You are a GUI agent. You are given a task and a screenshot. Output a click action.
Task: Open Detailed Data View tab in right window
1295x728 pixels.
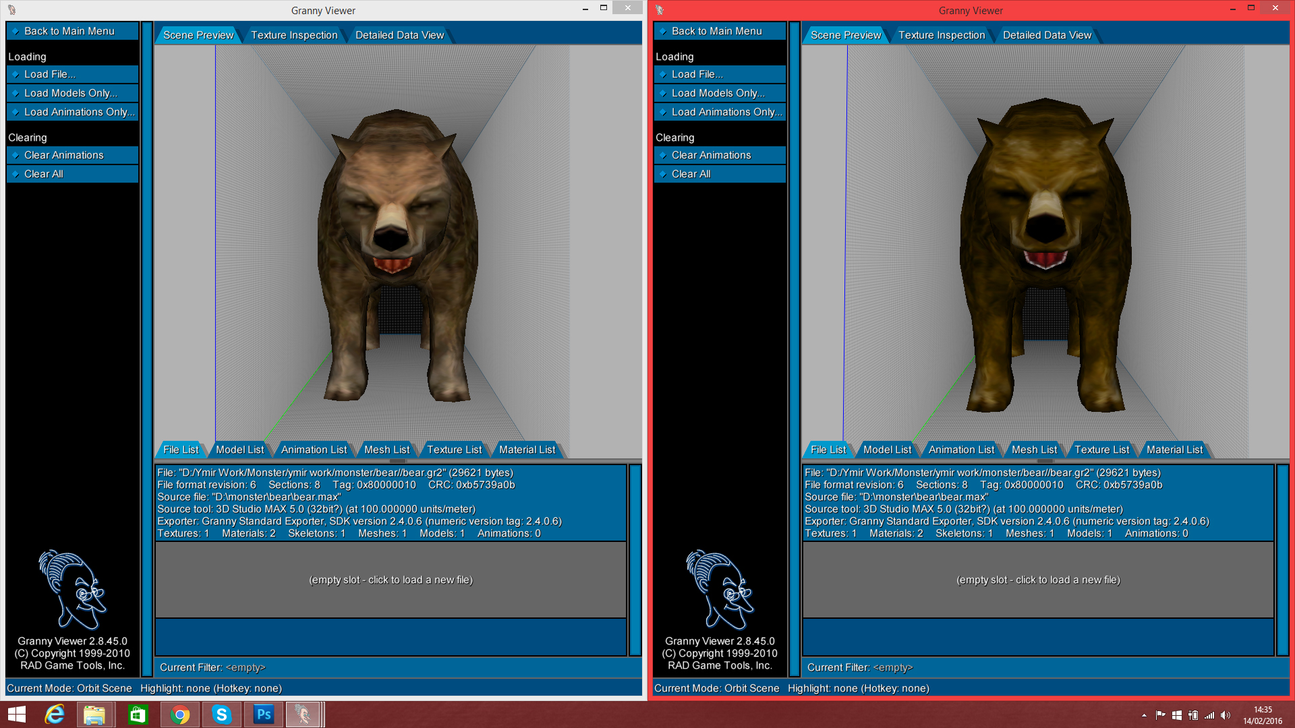click(1047, 35)
